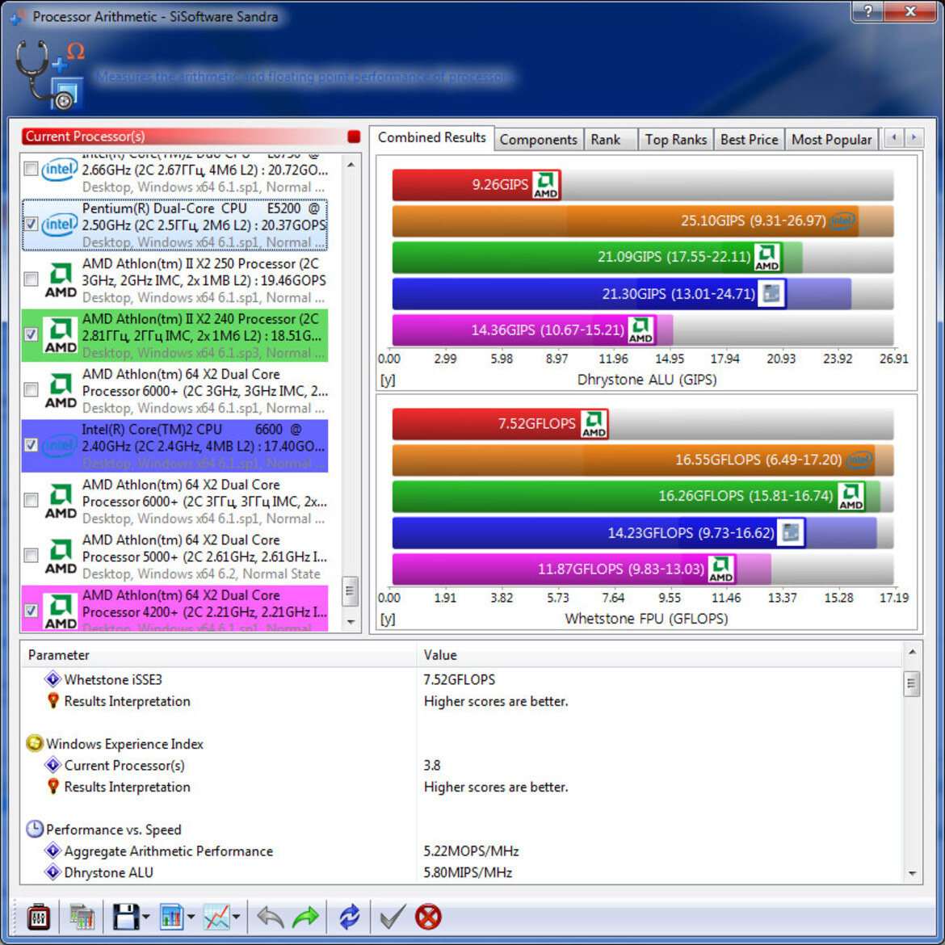The width and height of the screenshot is (945, 945).
Task: Click the AMD logo on 7.52GFLOPS bar
Action: coord(594,424)
